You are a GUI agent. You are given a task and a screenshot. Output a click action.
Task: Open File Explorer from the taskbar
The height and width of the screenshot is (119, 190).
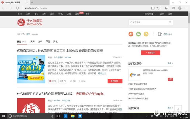tap(73, 116)
